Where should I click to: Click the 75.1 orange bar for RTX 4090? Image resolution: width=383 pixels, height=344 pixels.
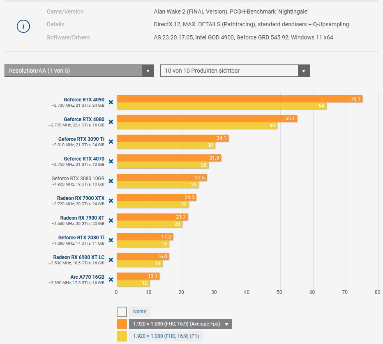240,99
